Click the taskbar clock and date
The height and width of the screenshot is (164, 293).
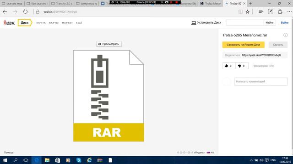click(x=285, y=160)
